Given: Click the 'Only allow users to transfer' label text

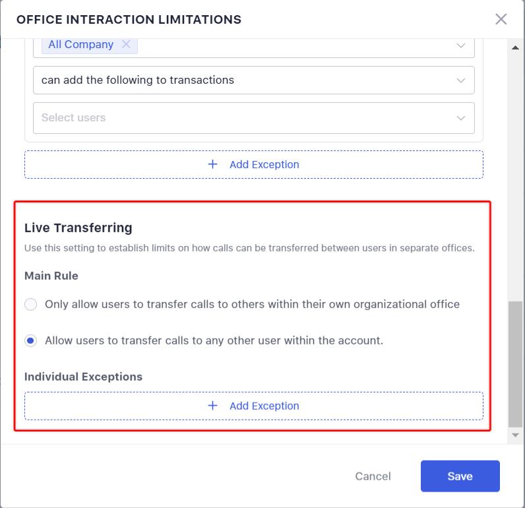Looking at the screenshot, I should tap(252, 304).
